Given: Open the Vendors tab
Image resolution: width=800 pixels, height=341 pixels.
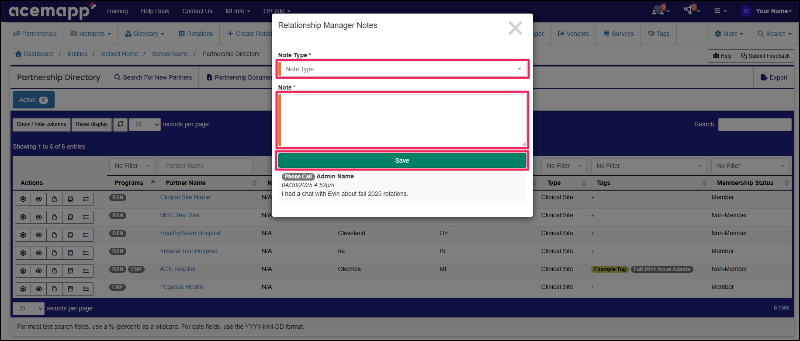Looking at the screenshot, I should [573, 34].
